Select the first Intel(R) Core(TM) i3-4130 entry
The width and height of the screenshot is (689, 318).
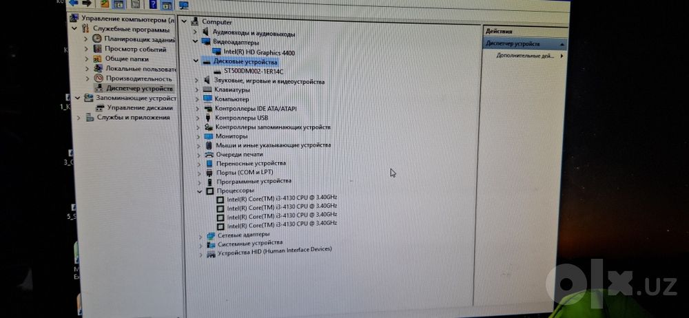tap(282, 198)
